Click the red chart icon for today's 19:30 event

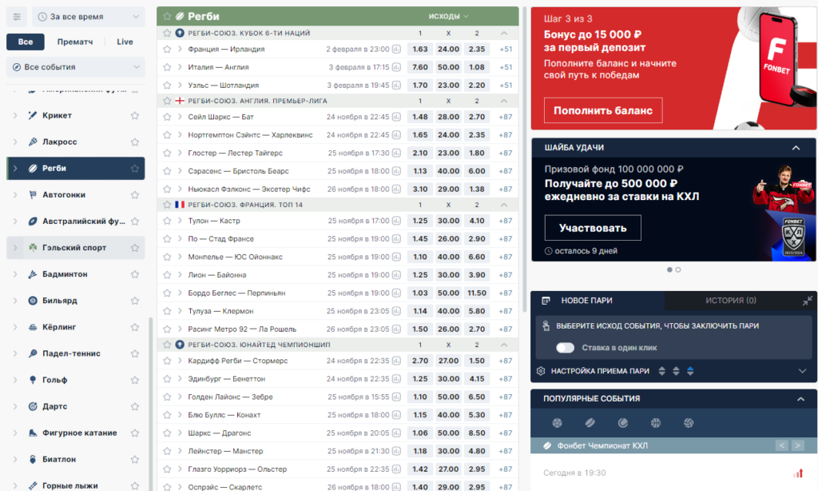tap(798, 473)
